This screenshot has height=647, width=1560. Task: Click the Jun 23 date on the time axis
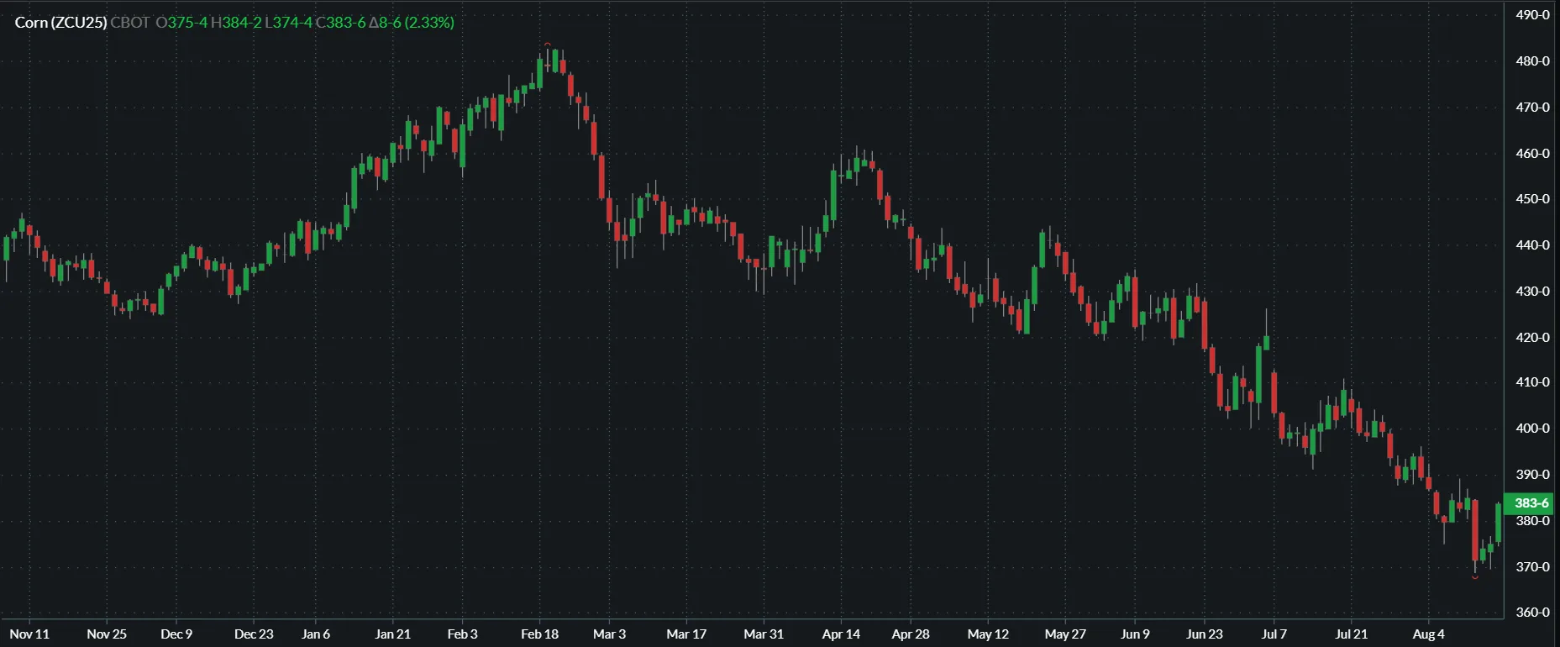(x=1204, y=634)
